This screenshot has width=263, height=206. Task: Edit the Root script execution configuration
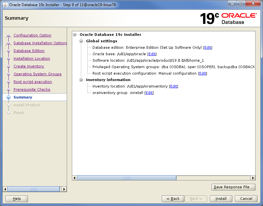pos(203,73)
